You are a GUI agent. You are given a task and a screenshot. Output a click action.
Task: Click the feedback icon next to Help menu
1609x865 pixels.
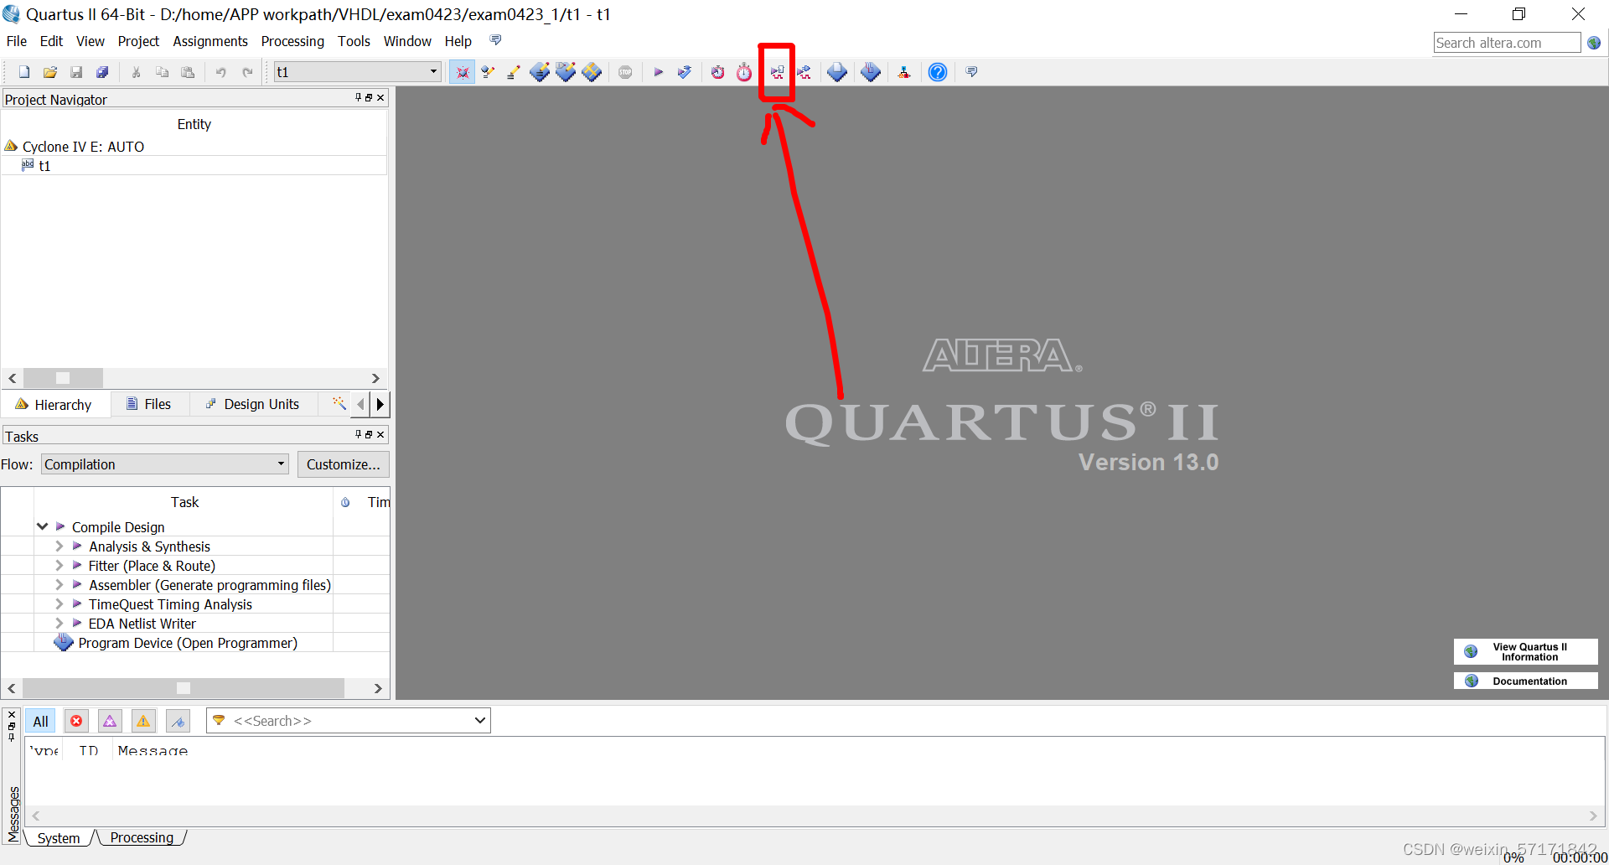point(496,40)
